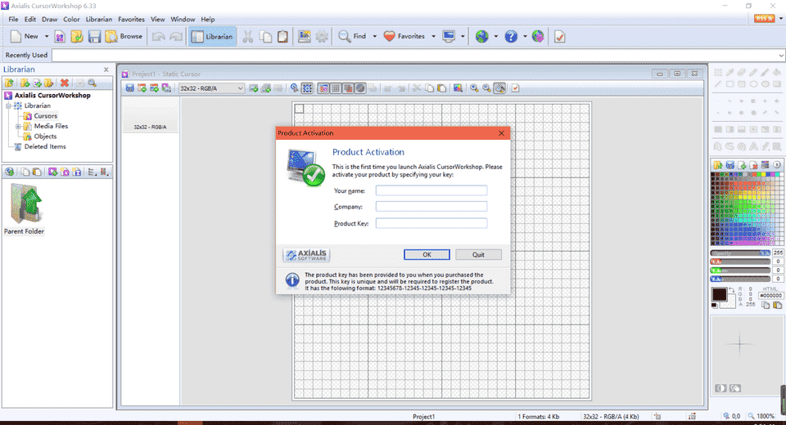Click the foreground black color swatch
The height and width of the screenshot is (425, 786).
point(720,294)
